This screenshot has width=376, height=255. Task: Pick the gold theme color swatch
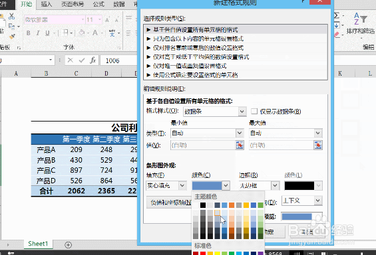[246, 205]
